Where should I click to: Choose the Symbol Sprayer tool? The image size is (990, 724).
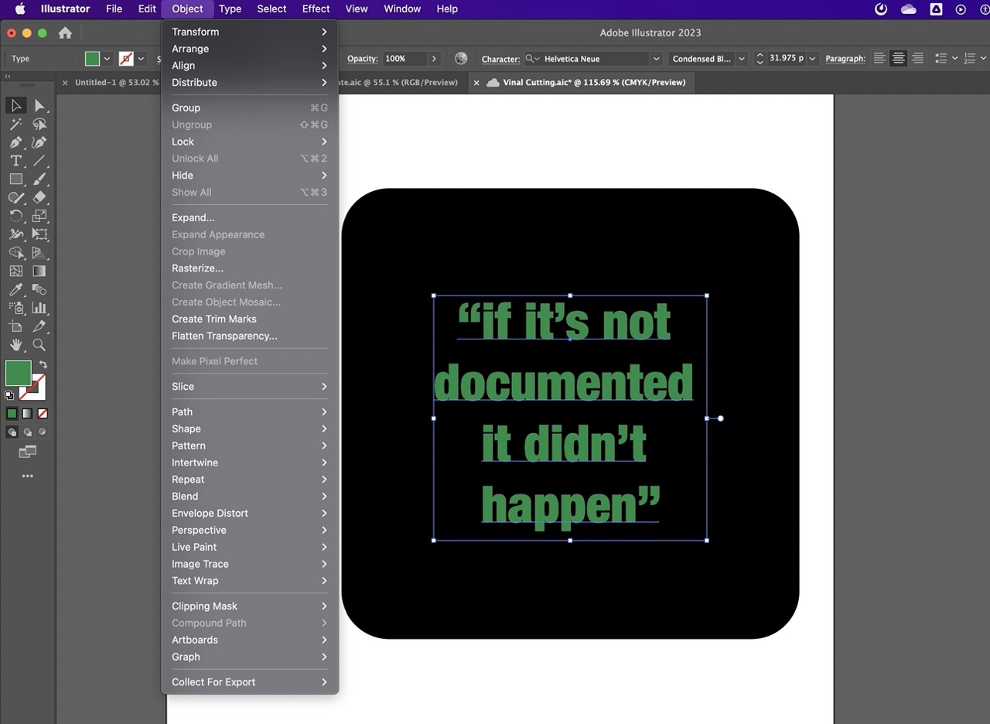point(15,308)
